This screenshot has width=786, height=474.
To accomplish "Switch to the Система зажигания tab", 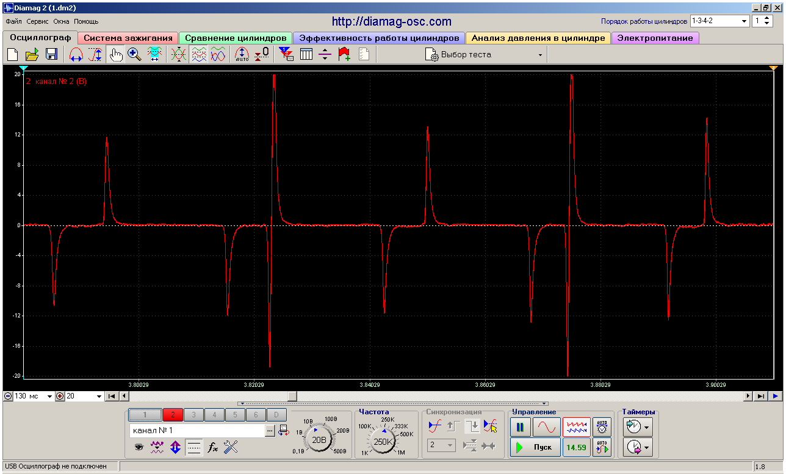I will tap(128, 38).
